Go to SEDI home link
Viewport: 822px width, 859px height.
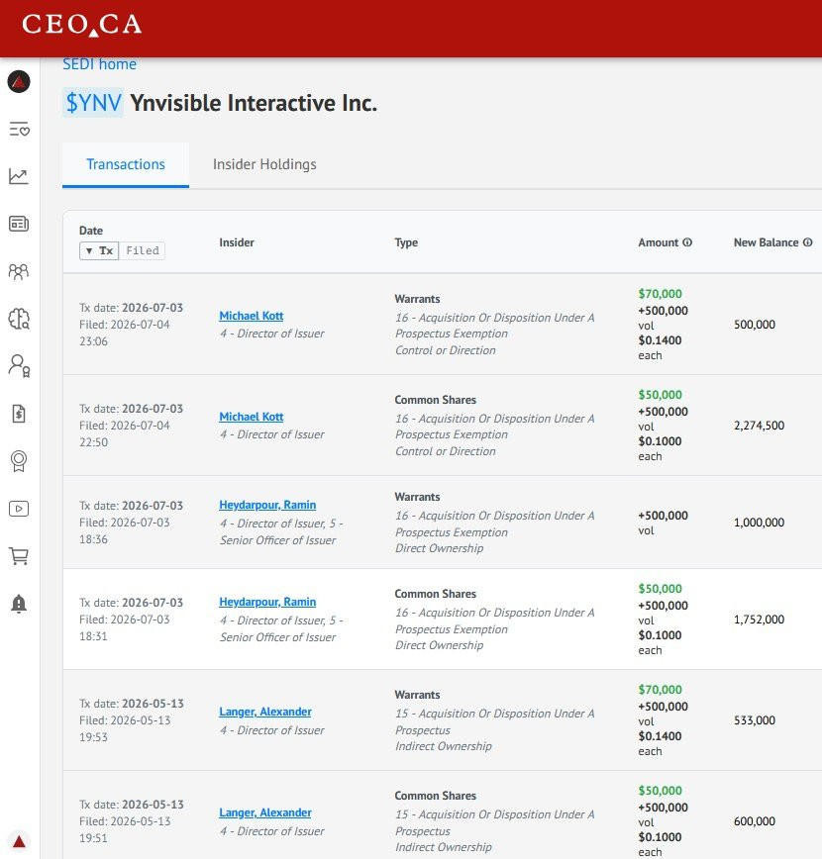tap(99, 64)
